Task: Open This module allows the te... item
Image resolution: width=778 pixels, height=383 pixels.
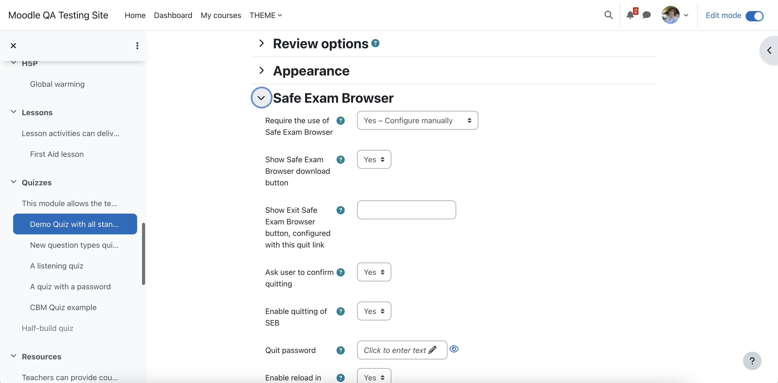Action: click(69, 203)
